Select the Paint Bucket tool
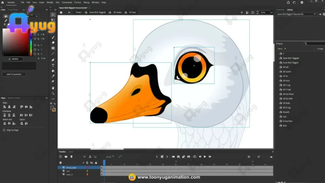This screenshot has width=325, height=183. point(53,71)
